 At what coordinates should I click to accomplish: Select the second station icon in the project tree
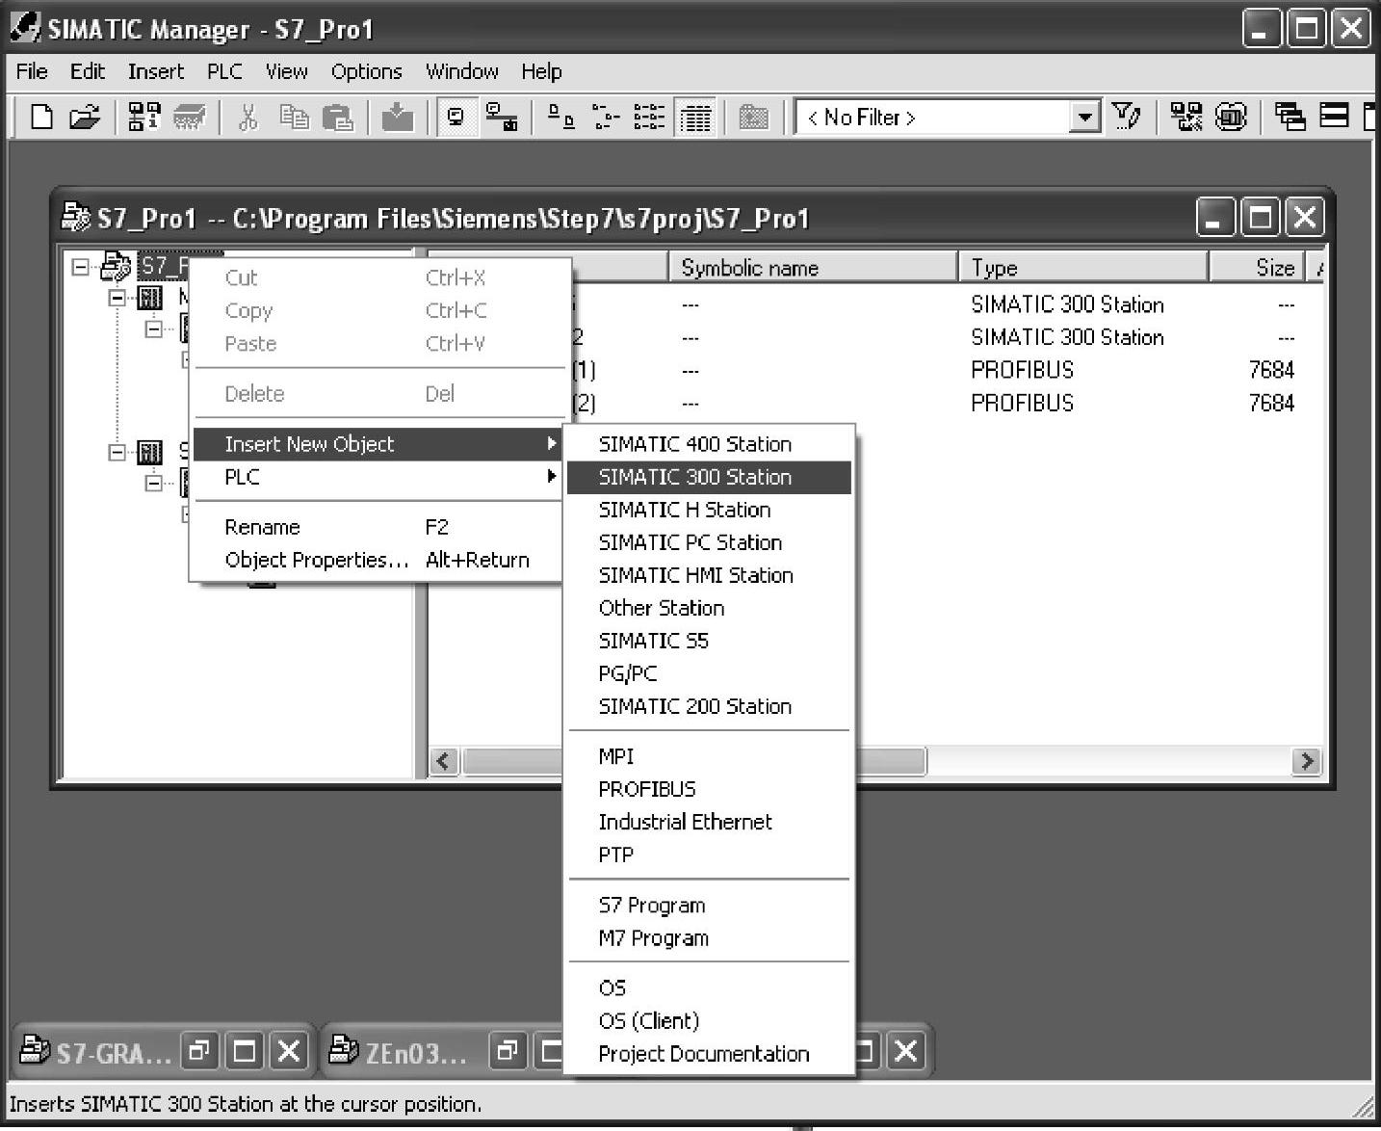[x=150, y=451]
